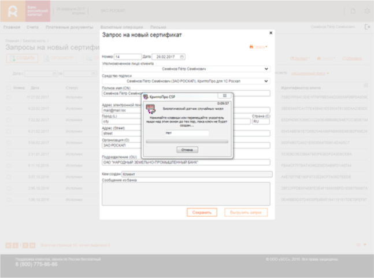Close the Запрос на новый сертификат dialog
The image size is (374, 278).
271,33
